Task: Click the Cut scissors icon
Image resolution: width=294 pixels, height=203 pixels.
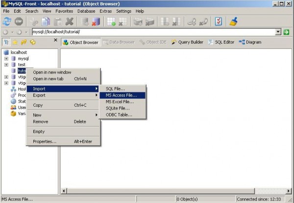Action: pos(34,22)
